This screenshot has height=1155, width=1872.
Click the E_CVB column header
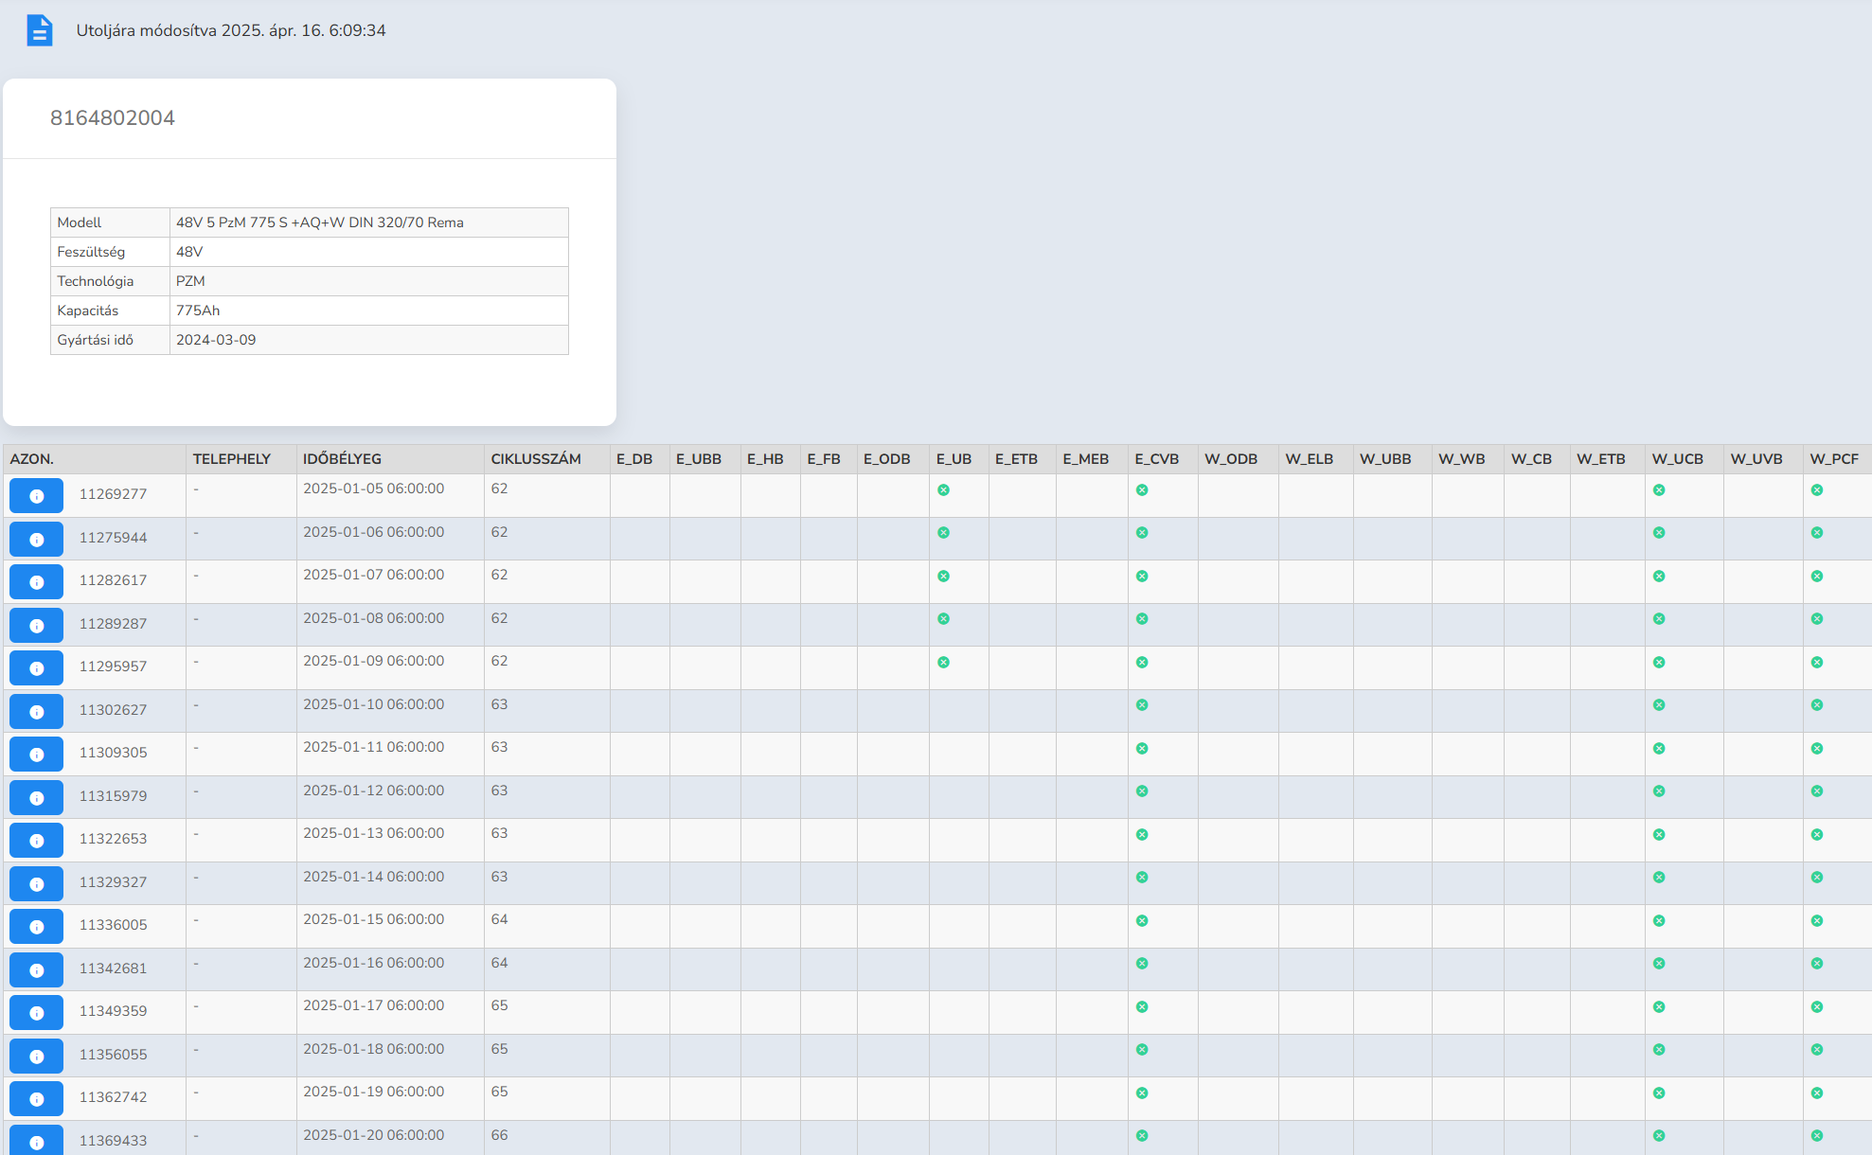pos(1156,459)
